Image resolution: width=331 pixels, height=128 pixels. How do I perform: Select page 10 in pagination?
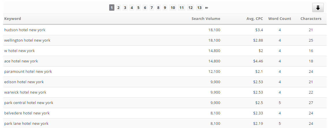173,8
